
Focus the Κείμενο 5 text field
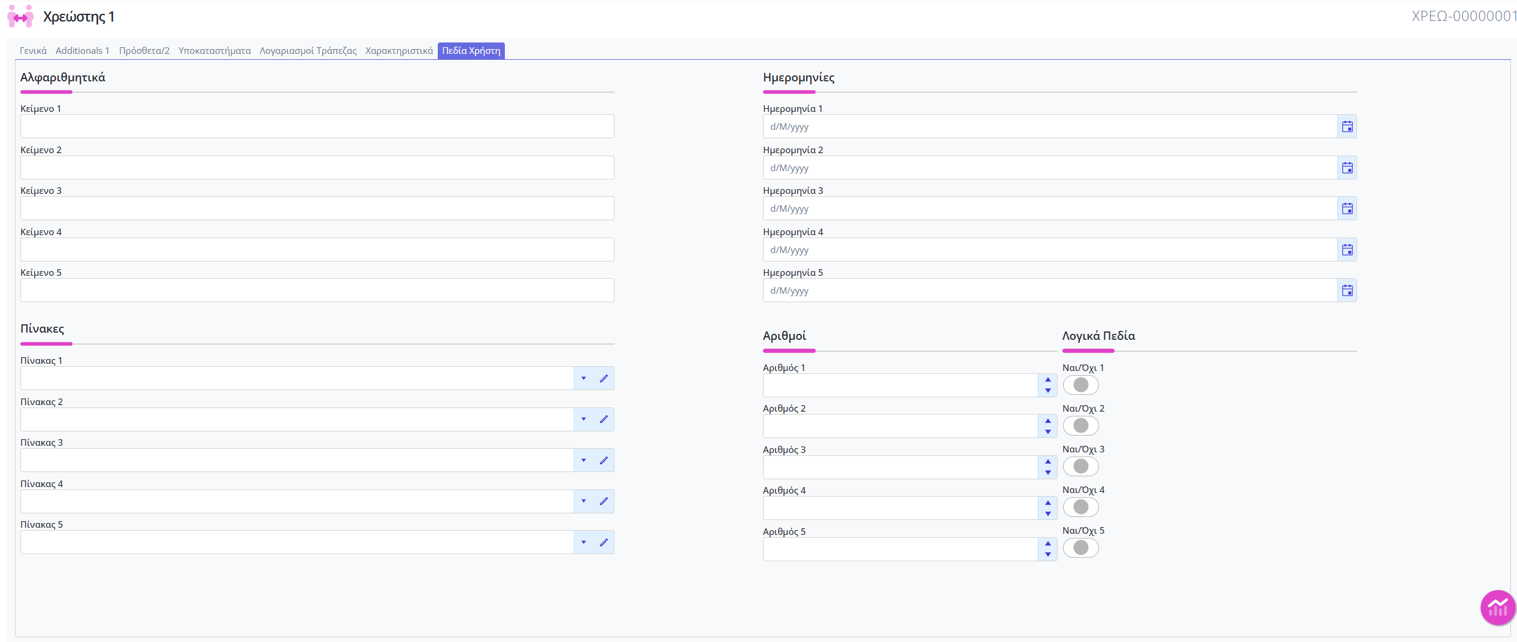(317, 290)
